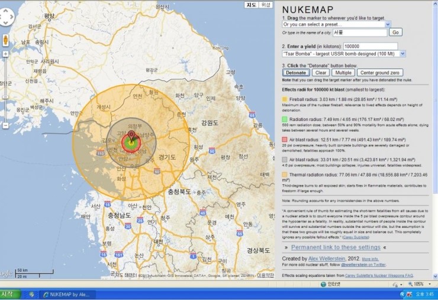Screen dimensions: 438x300
Task: Open the 'Or you can select a preset' dropdown
Action: click(x=336, y=24)
